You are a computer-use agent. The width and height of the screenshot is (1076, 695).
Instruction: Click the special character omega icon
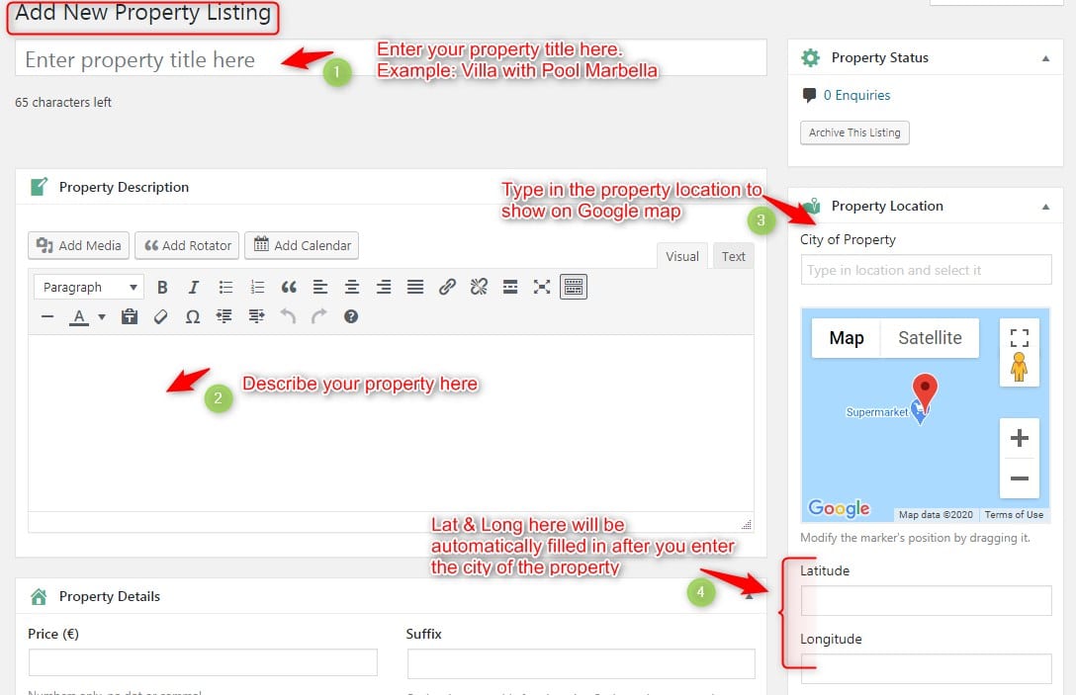pyautogui.click(x=193, y=316)
